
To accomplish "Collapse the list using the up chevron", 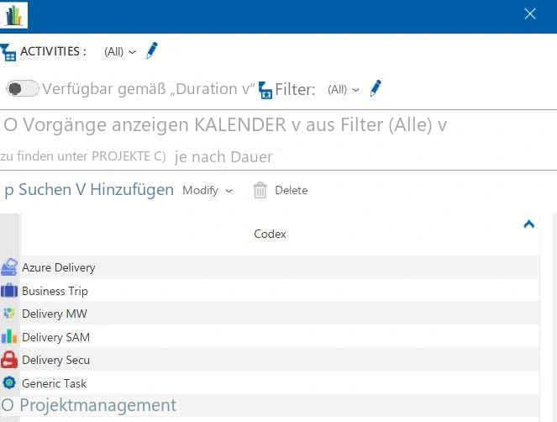I will (529, 224).
